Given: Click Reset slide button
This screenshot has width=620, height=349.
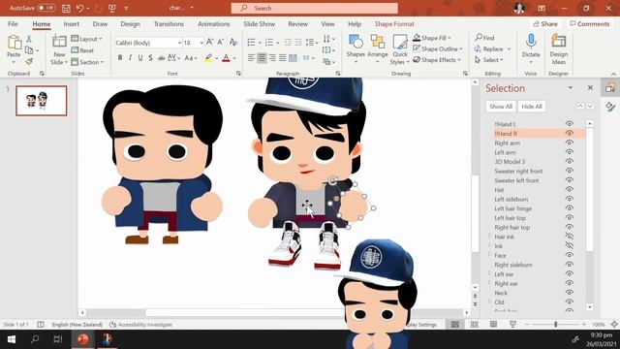Looking at the screenshot, I should 82,50.
